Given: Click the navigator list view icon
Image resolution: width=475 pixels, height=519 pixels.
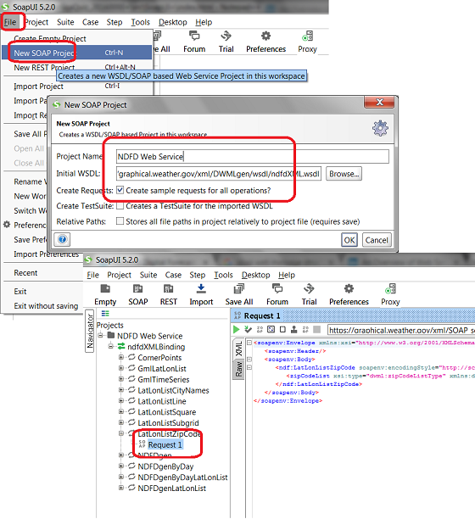Looking at the screenshot, I should pyautogui.click(x=105, y=314).
